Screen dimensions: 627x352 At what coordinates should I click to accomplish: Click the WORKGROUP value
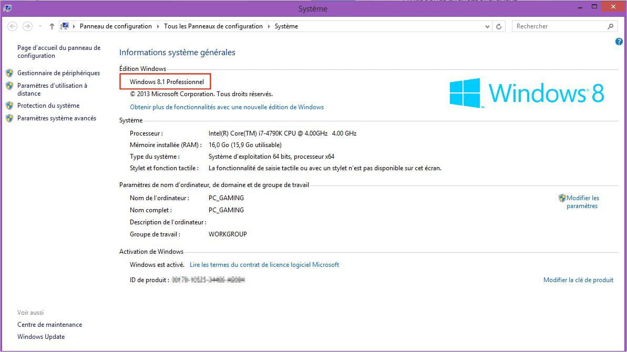[x=228, y=234]
